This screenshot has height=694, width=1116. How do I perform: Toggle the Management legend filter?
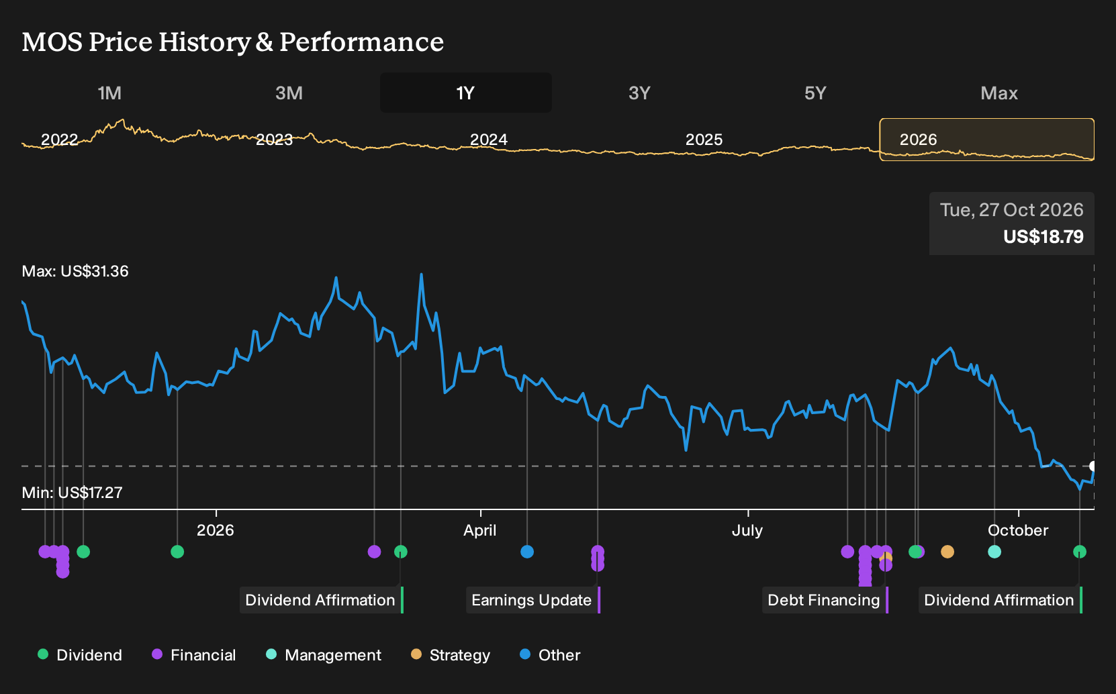point(324,655)
